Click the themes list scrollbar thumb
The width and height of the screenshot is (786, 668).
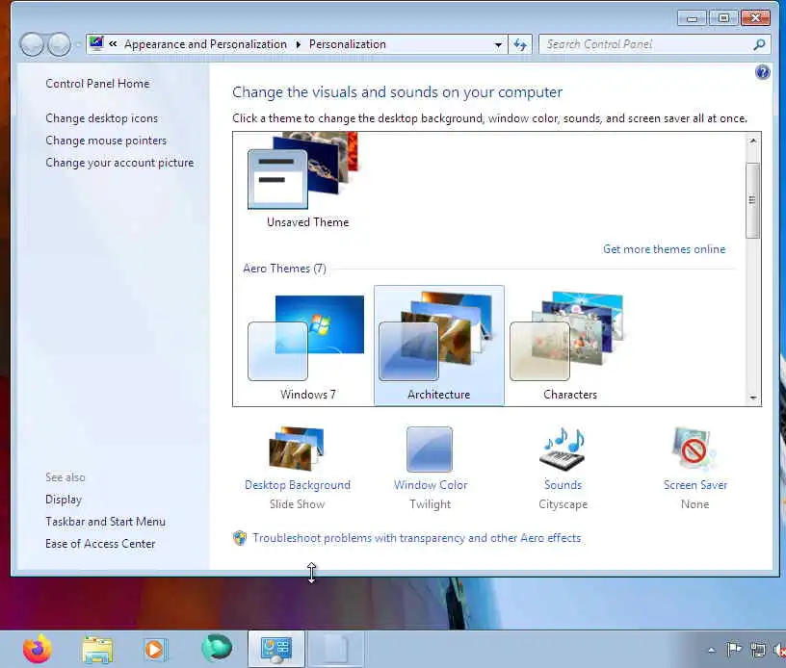click(x=753, y=200)
